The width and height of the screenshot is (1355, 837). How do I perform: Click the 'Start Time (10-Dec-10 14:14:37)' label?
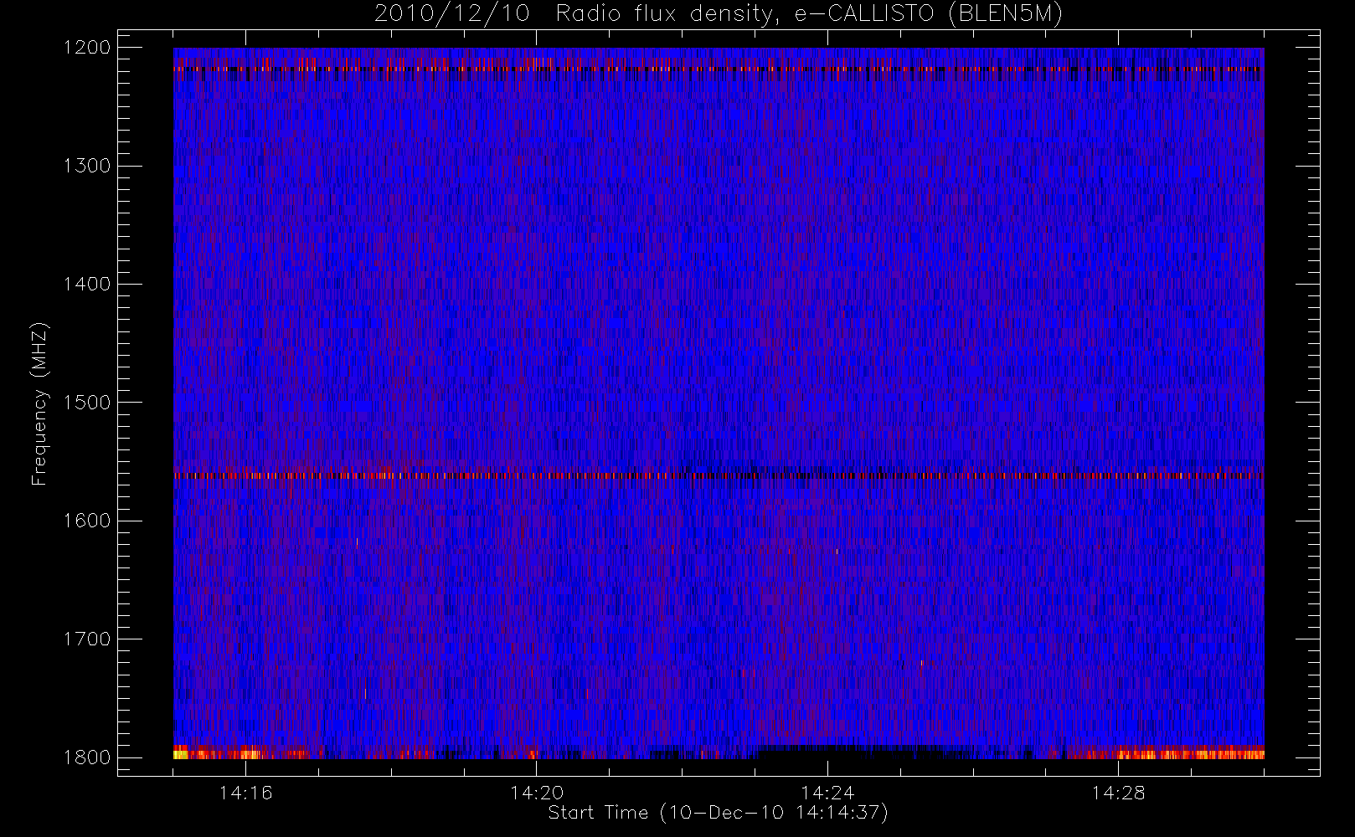click(718, 813)
